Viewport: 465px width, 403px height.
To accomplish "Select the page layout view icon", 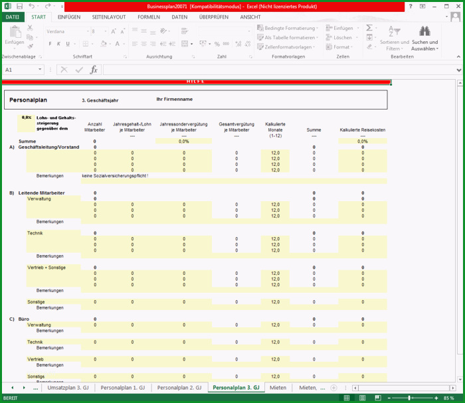I will click(362, 398).
